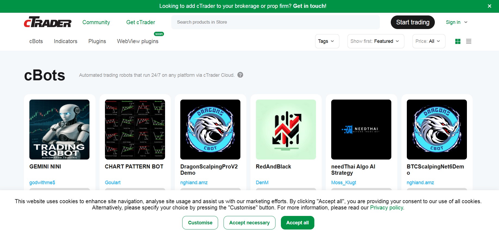Go to the Indicators tab
This screenshot has height=239, width=499.
(66, 41)
